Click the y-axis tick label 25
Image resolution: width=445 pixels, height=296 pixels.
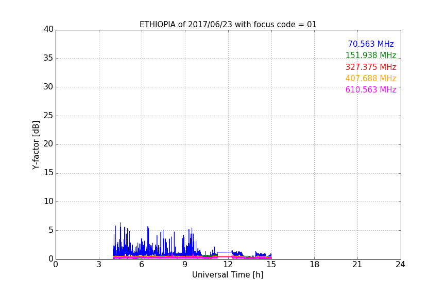48,116
